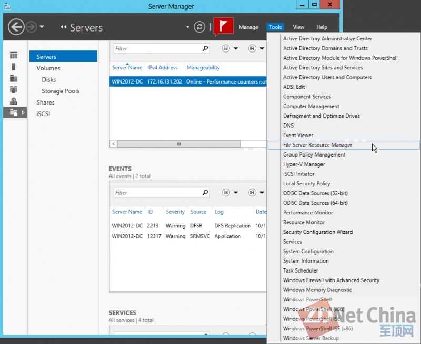Launch Hyper-V Manager
Image resolution: width=421 pixels, height=344 pixels.
coord(304,164)
